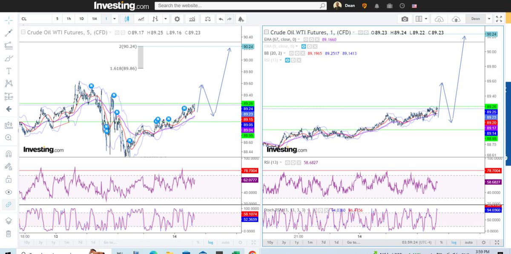
Task: Click the compare scales icon
Action: point(207,19)
